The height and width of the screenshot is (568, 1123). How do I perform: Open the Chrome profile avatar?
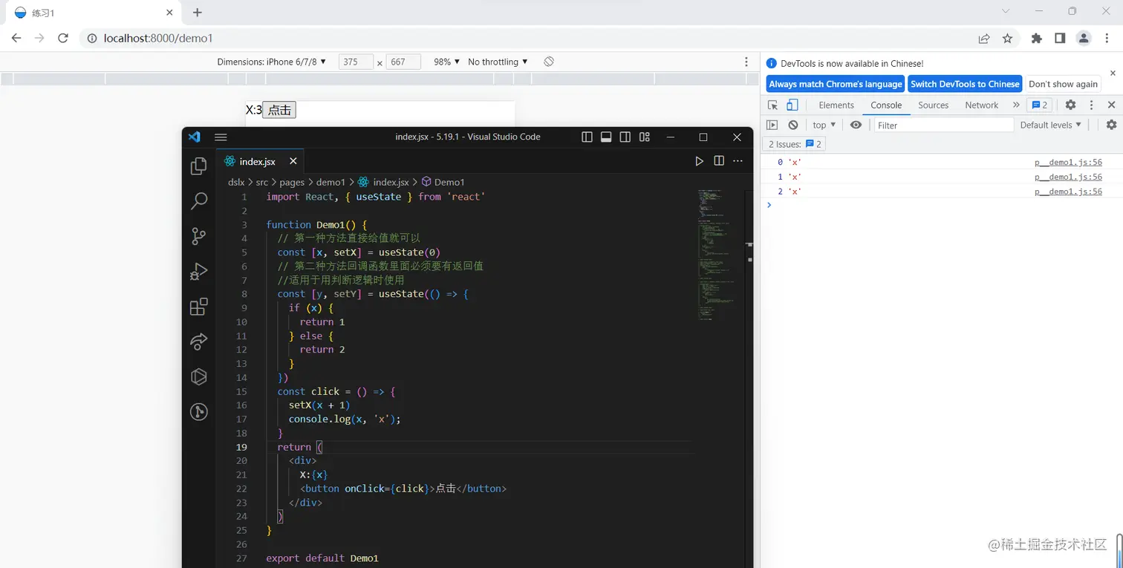tap(1084, 39)
